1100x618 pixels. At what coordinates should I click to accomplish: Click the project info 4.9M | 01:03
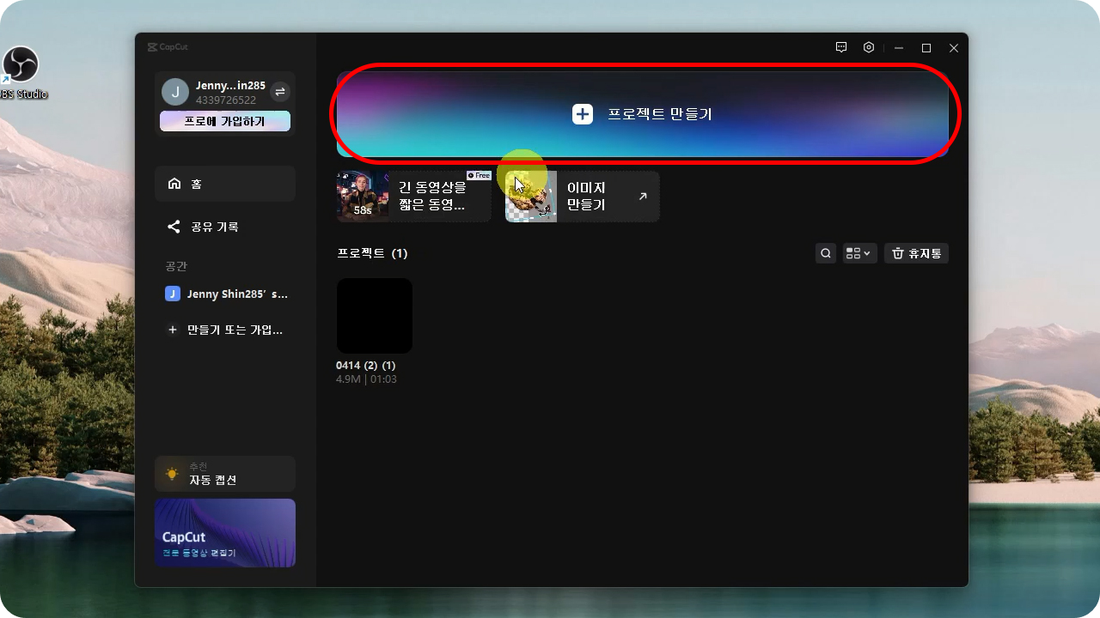pyautogui.click(x=366, y=379)
